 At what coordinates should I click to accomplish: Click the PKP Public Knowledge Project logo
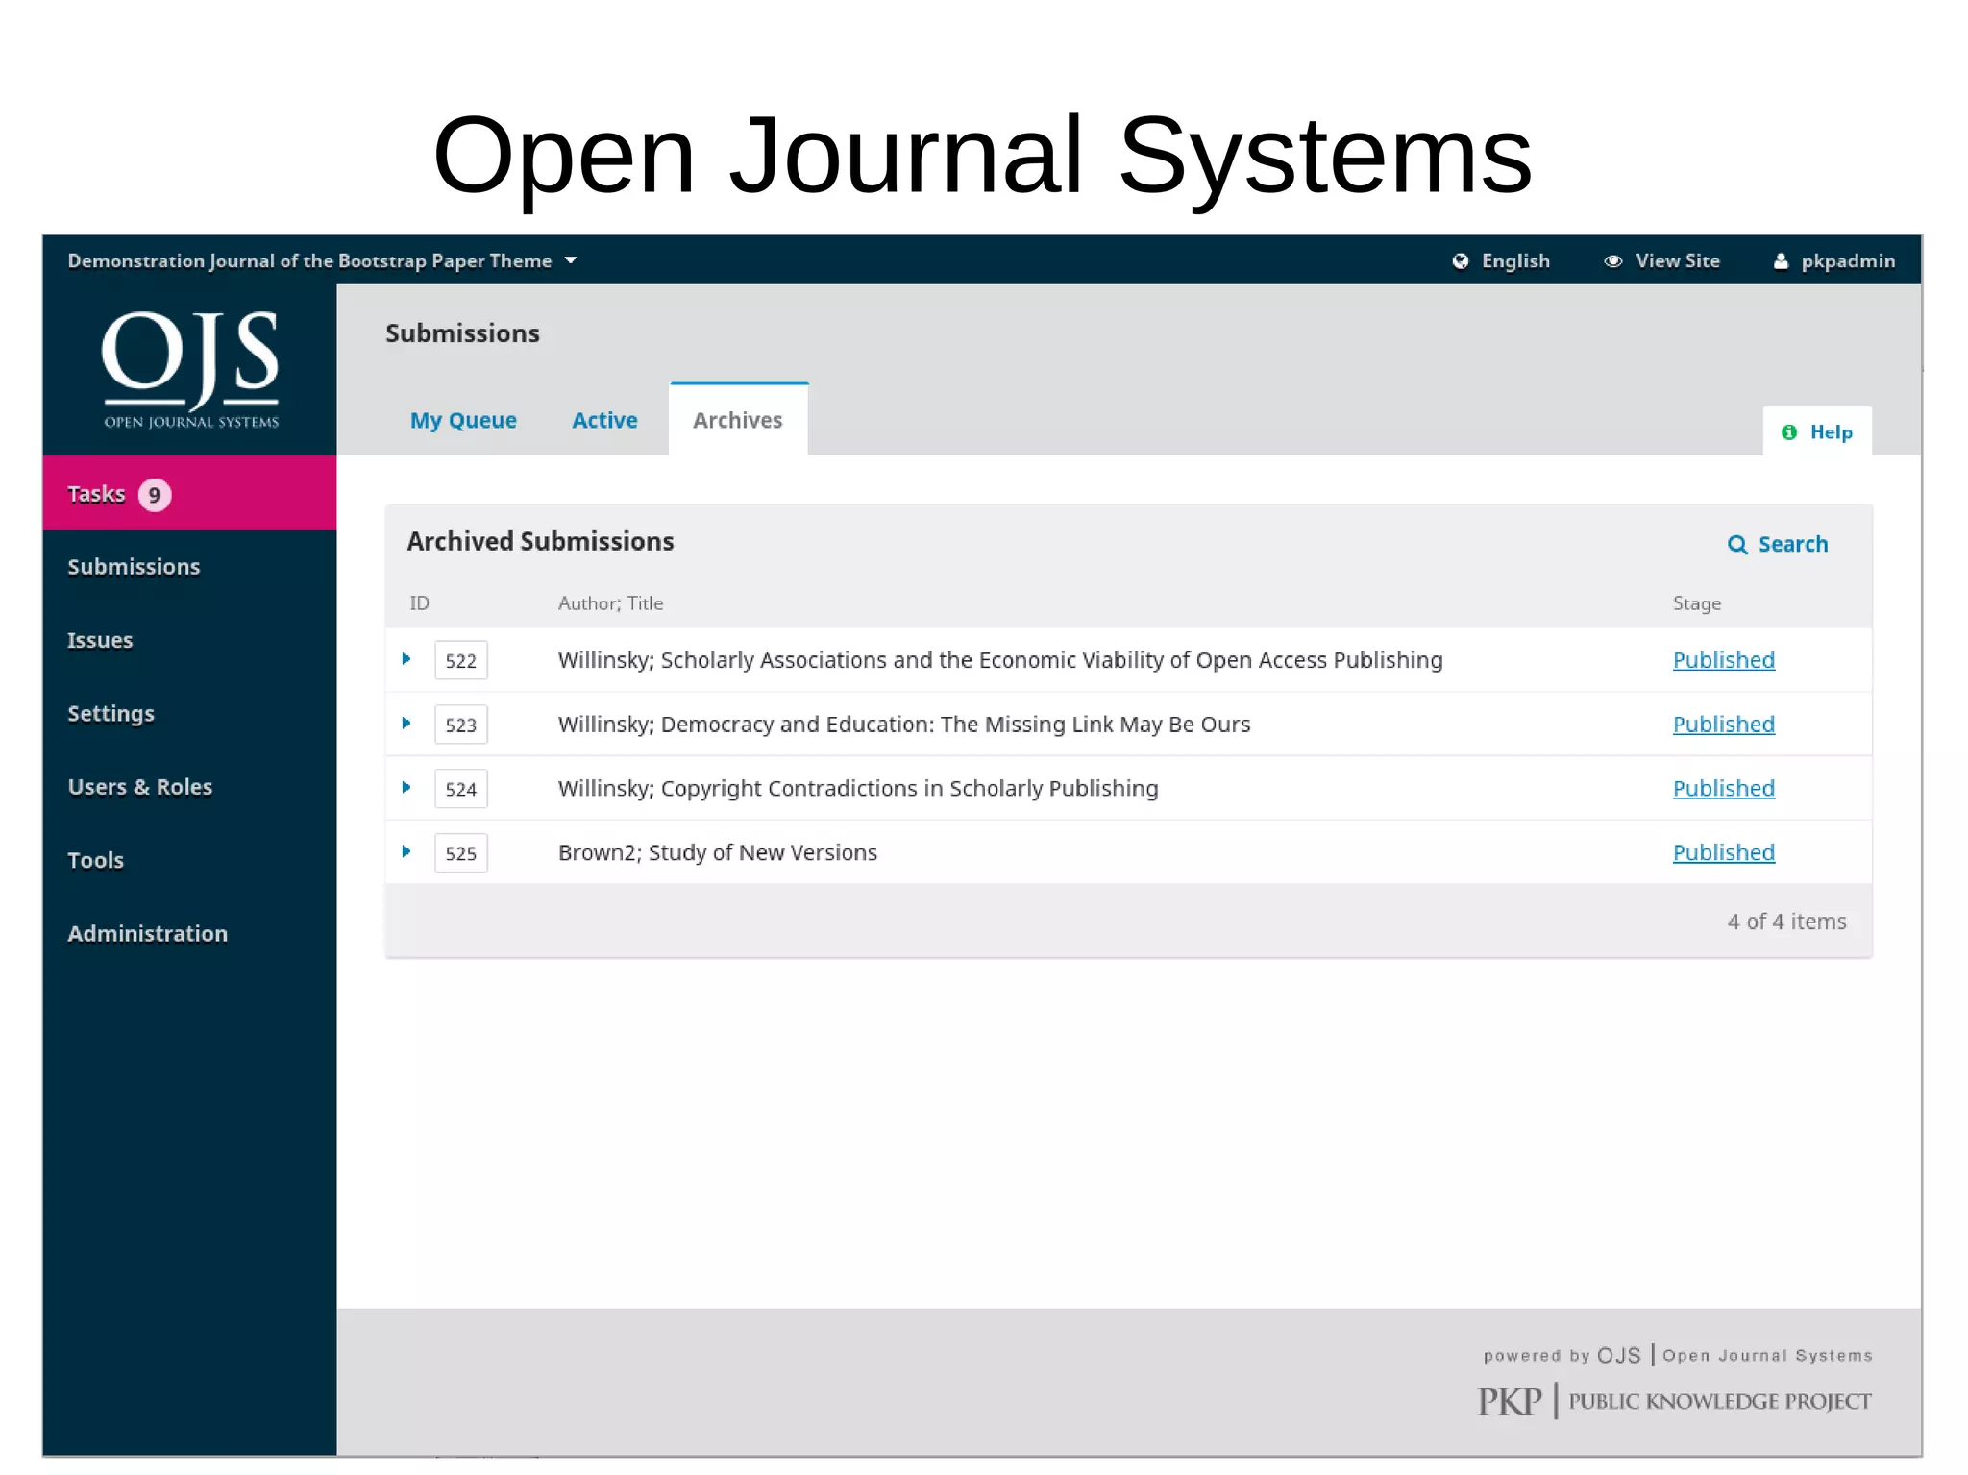[1673, 1401]
